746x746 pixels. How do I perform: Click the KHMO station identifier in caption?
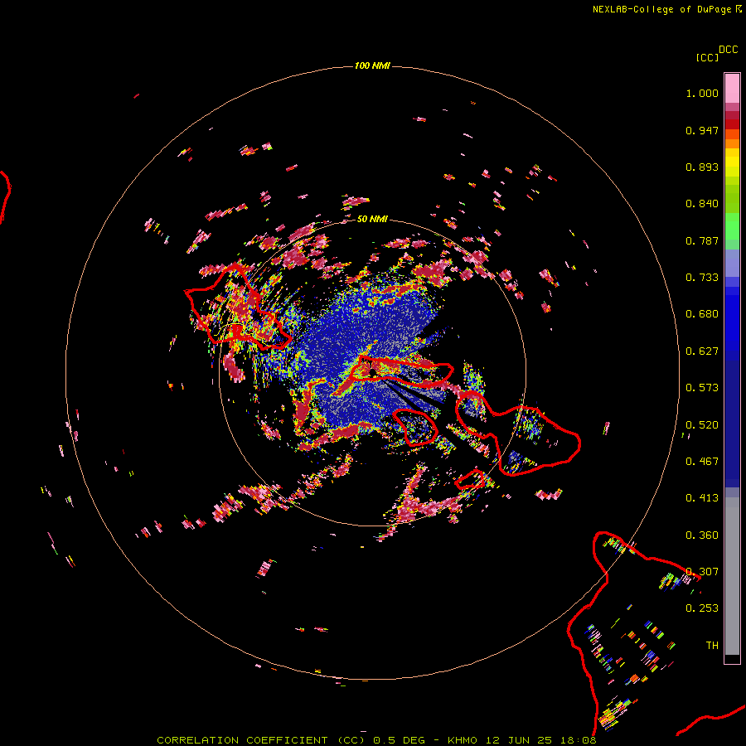(462, 740)
